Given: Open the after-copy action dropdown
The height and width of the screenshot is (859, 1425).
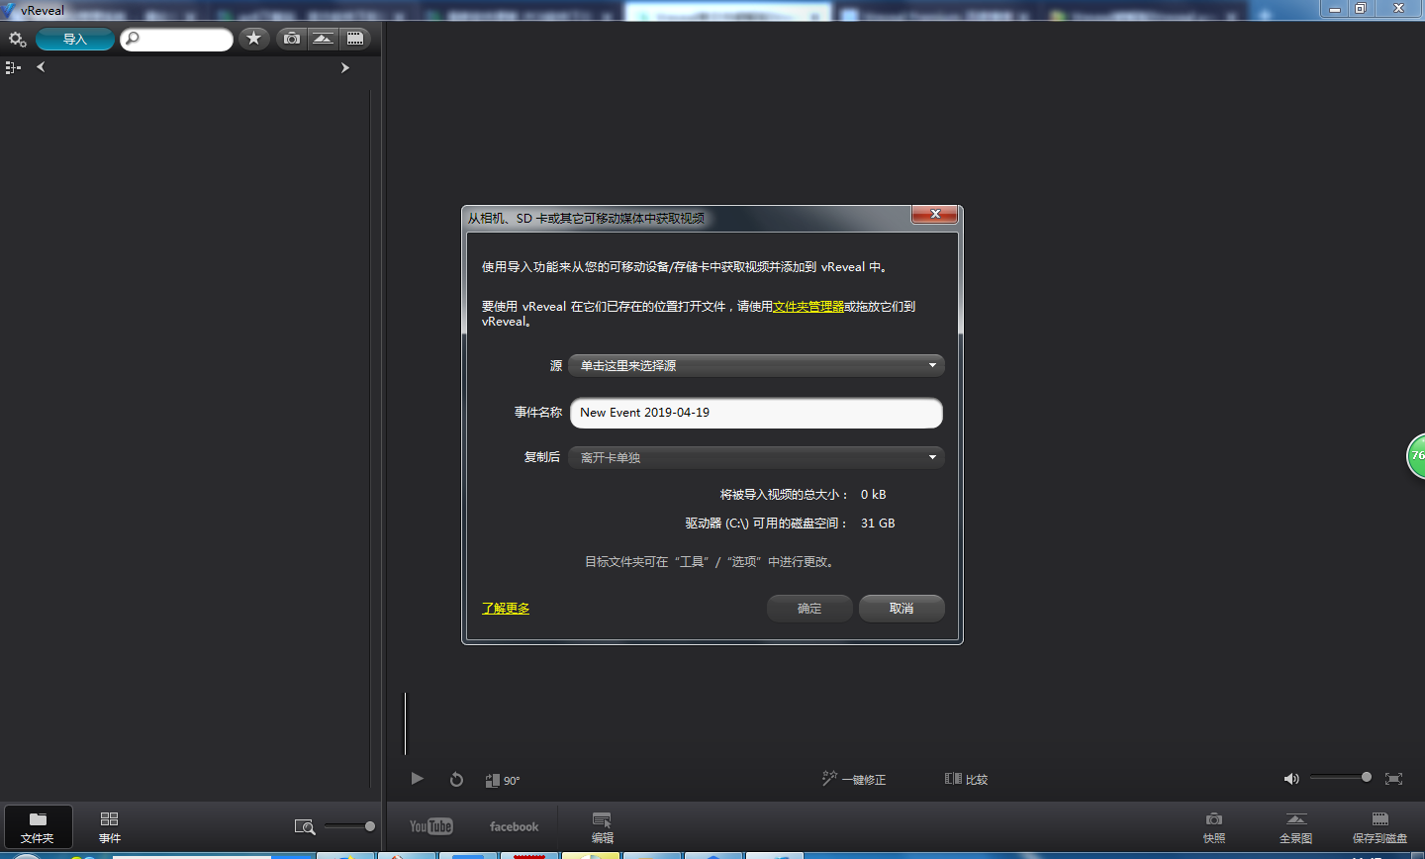Looking at the screenshot, I should (756, 457).
